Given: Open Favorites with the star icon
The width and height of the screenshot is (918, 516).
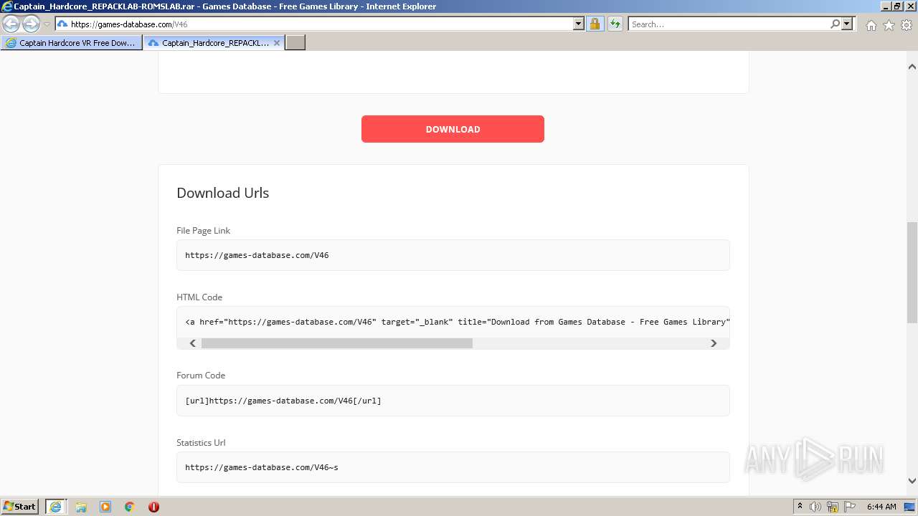Looking at the screenshot, I should coord(889,25).
